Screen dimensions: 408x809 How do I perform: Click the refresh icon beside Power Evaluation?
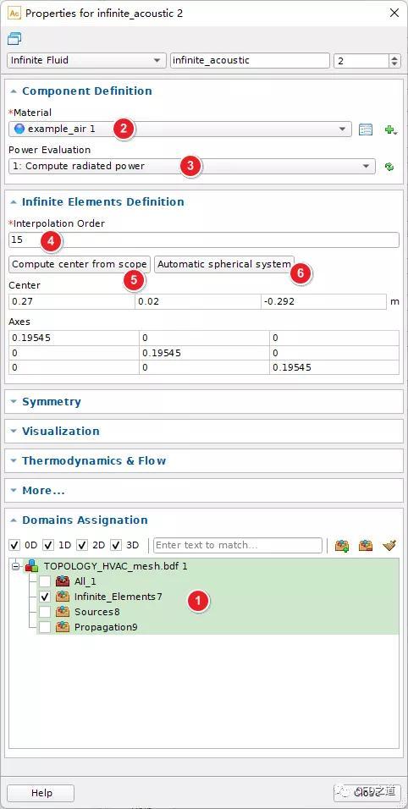click(389, 167)
